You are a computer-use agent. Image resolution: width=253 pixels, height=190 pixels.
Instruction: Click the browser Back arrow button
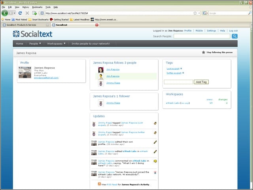click(x=5, y=13)
